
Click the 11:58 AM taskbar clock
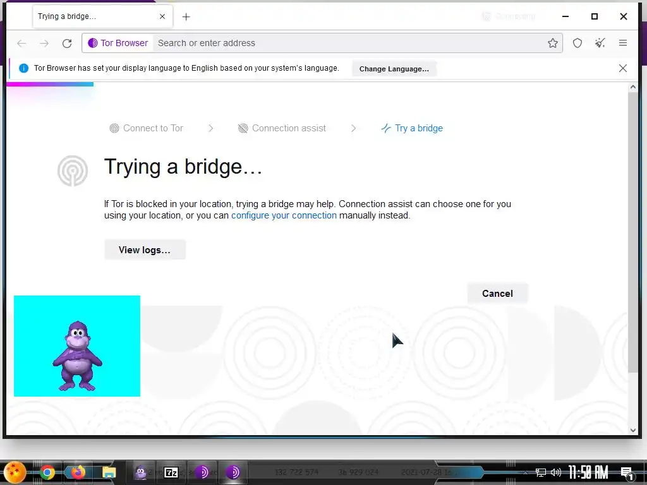pos(588,472)
